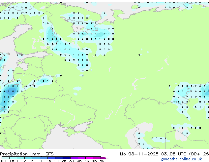The image size is (209, 162).
Task: Select the 40–45 mm magenta legend swatch
Action: point(89,158)
